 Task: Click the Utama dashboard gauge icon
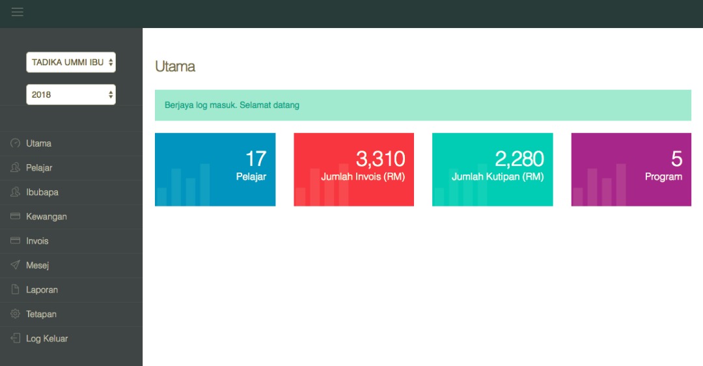(x=16, y=143)
